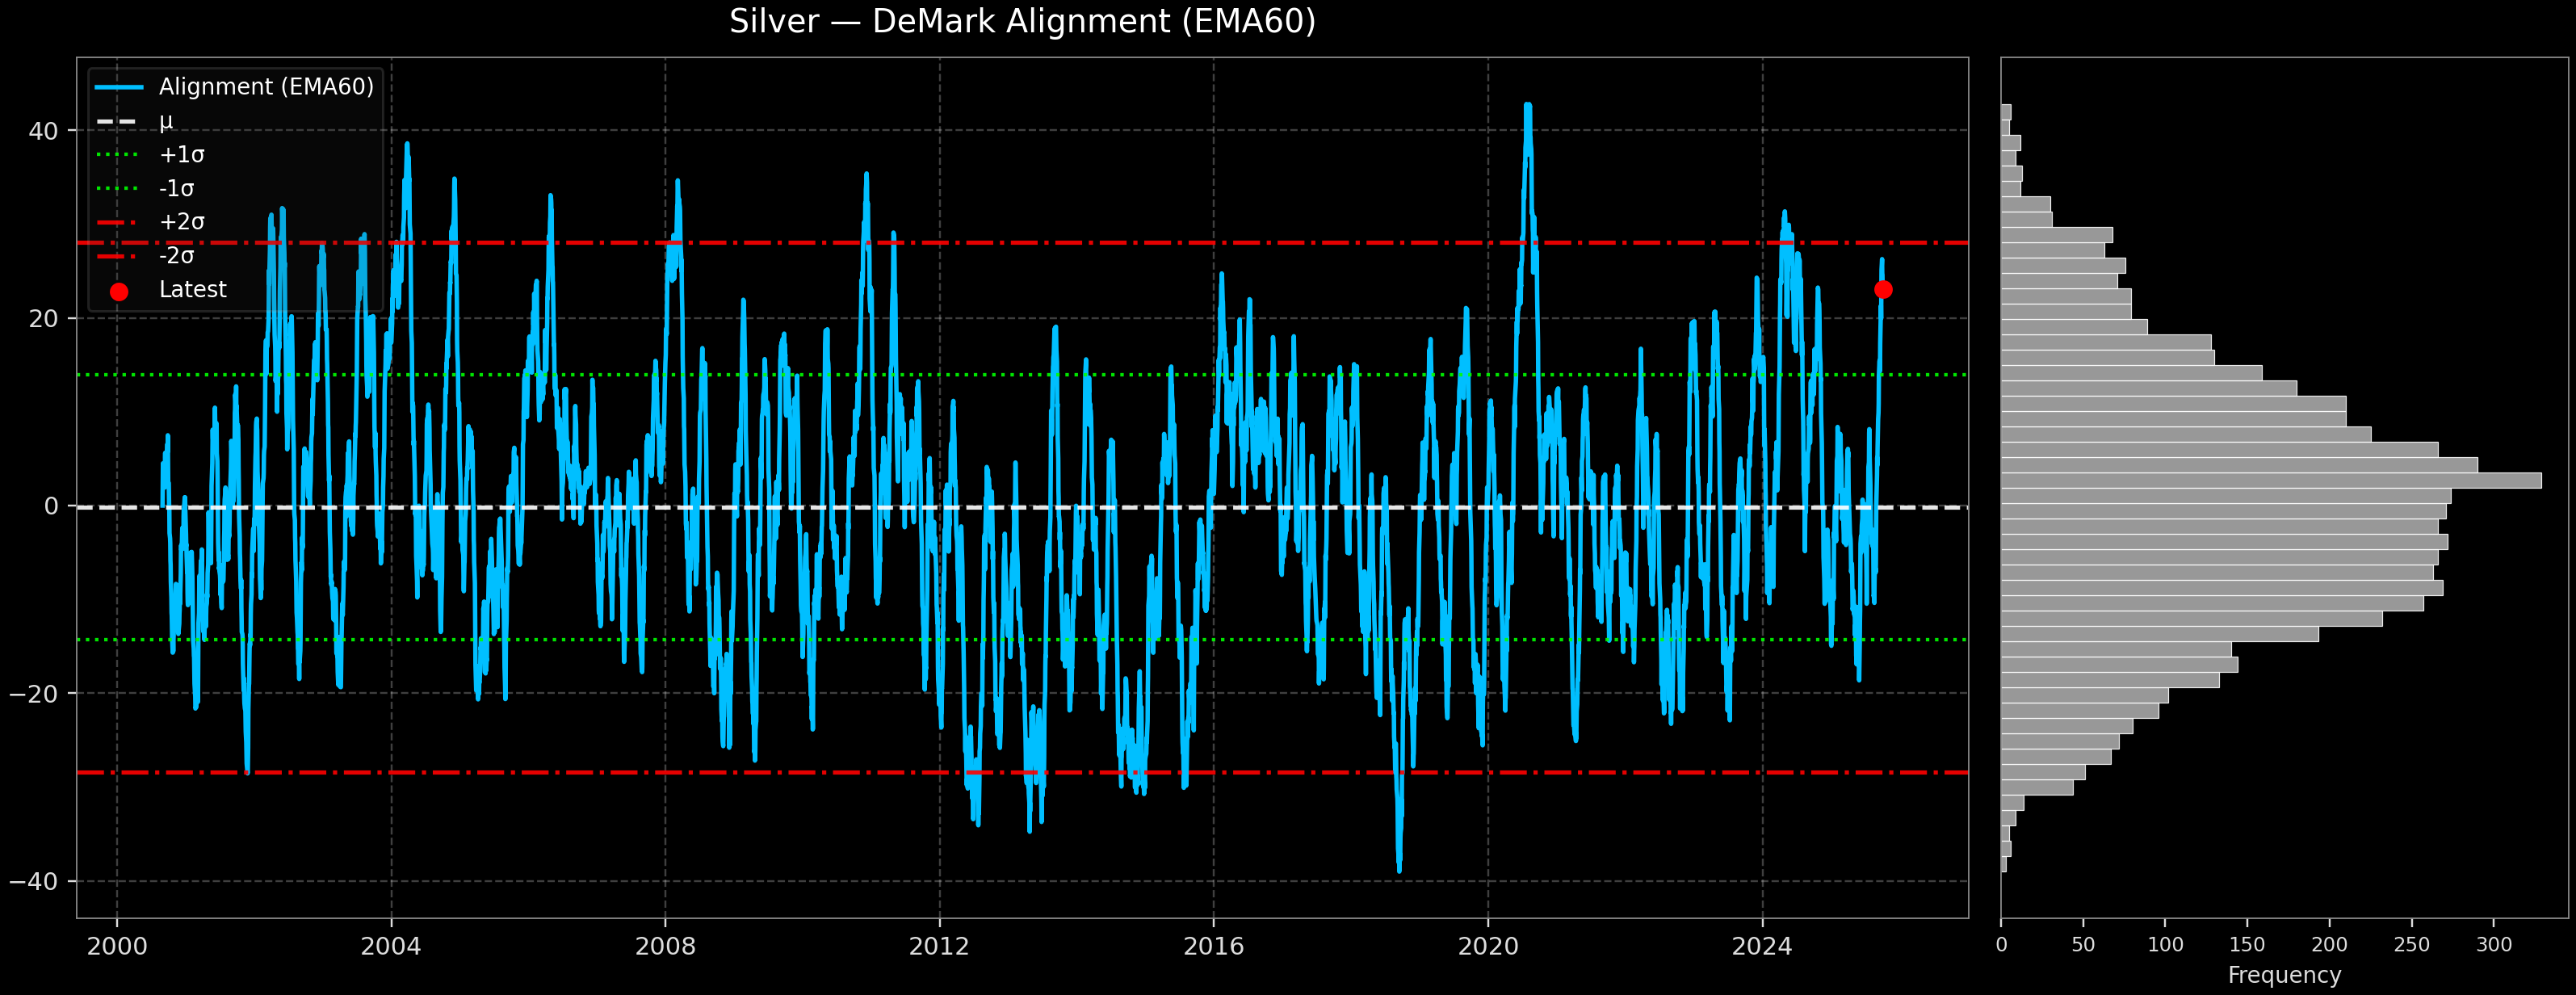Click the white dashed μ legend marker
The height and width of the screenshot is (995, 2576).
119,121
